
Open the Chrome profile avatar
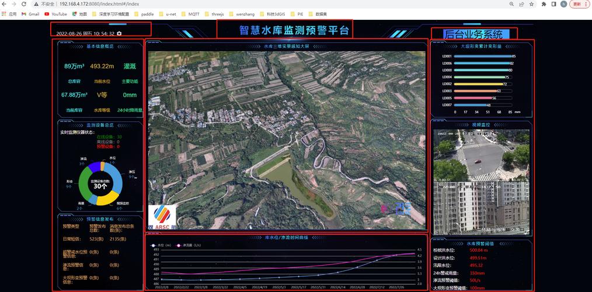tap(563, 4)
